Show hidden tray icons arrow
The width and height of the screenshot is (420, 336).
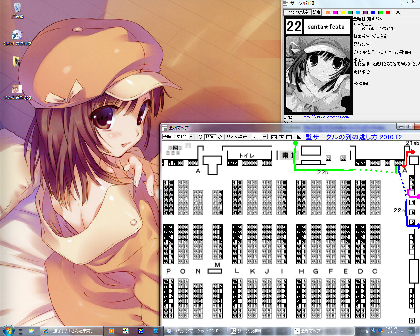[x=402, y=331]
